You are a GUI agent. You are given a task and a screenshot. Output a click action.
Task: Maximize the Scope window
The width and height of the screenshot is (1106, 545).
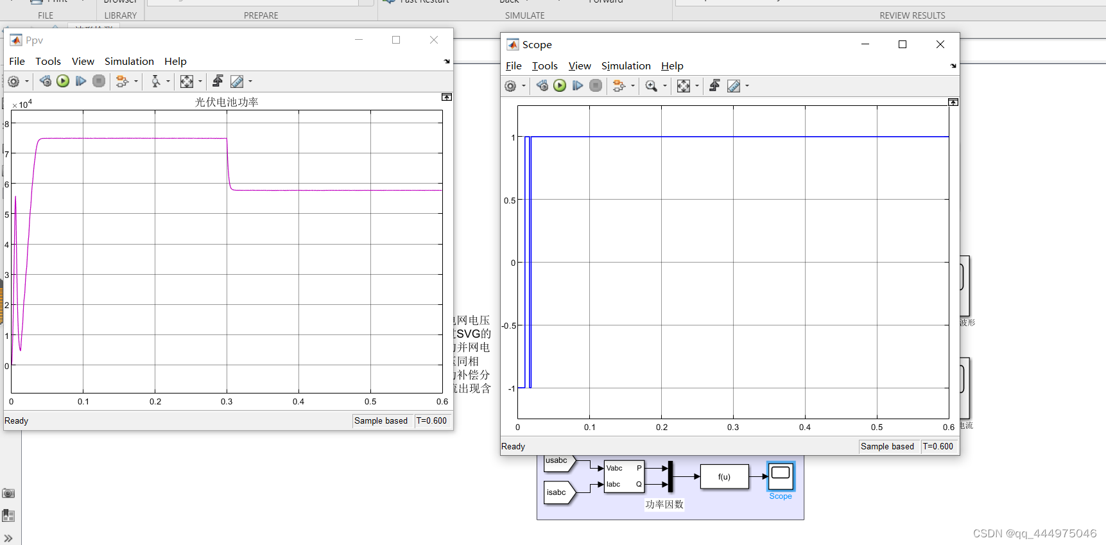(903, 44)
